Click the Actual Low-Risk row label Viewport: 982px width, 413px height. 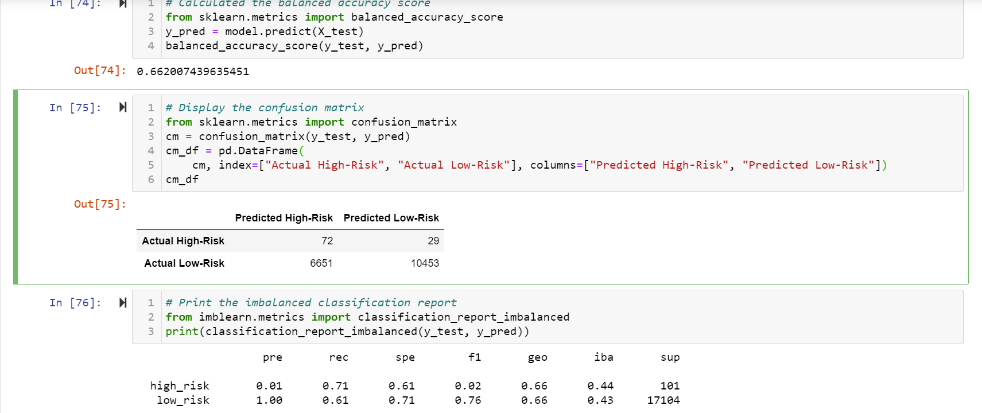tap(184, 263)
